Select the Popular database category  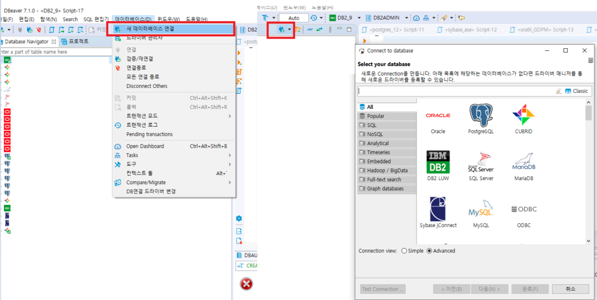click(x=387, y=116)
